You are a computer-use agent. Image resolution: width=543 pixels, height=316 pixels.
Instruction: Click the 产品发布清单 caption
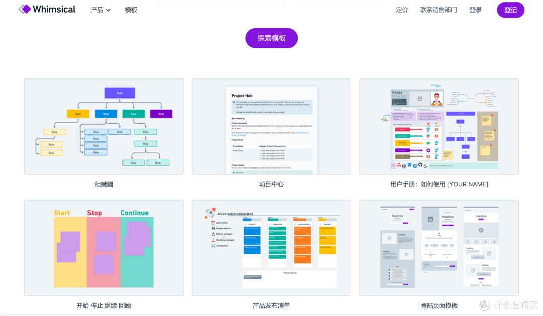coord(271,305)
